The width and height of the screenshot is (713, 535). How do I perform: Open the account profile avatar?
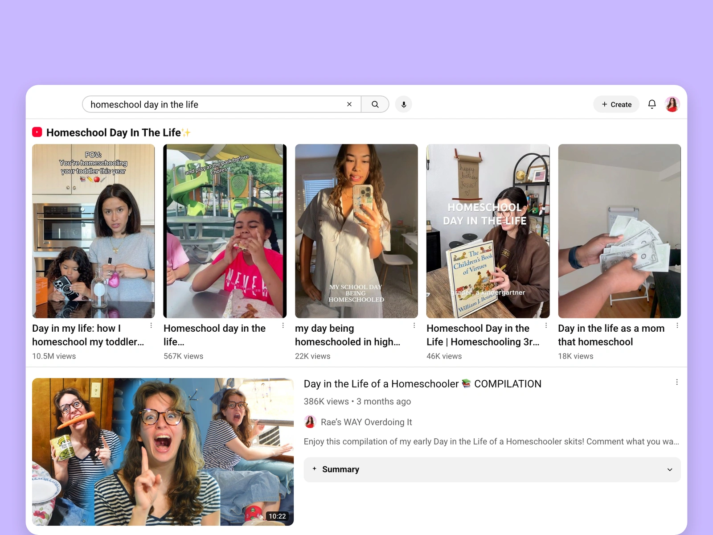coord(672,104)
